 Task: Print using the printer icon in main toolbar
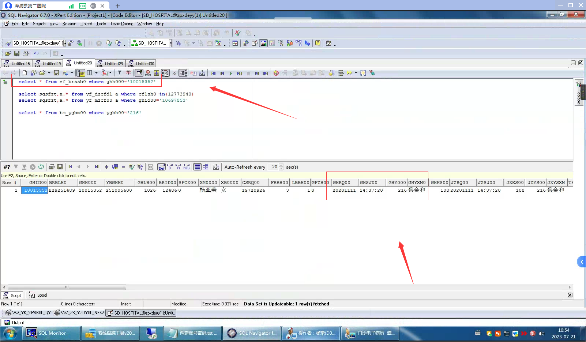click(26, 53)
